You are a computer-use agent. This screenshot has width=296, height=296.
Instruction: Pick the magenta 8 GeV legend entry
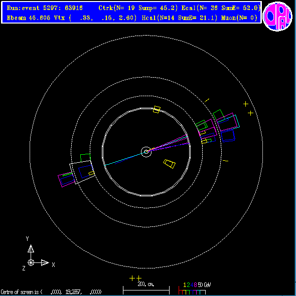point(195,285)
